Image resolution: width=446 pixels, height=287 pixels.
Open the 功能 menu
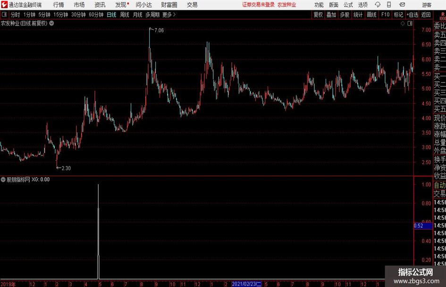click(x=319, y=5)
